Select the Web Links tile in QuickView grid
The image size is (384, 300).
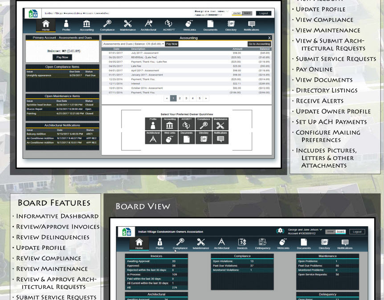pyautogui.click(x=169, y=137)
